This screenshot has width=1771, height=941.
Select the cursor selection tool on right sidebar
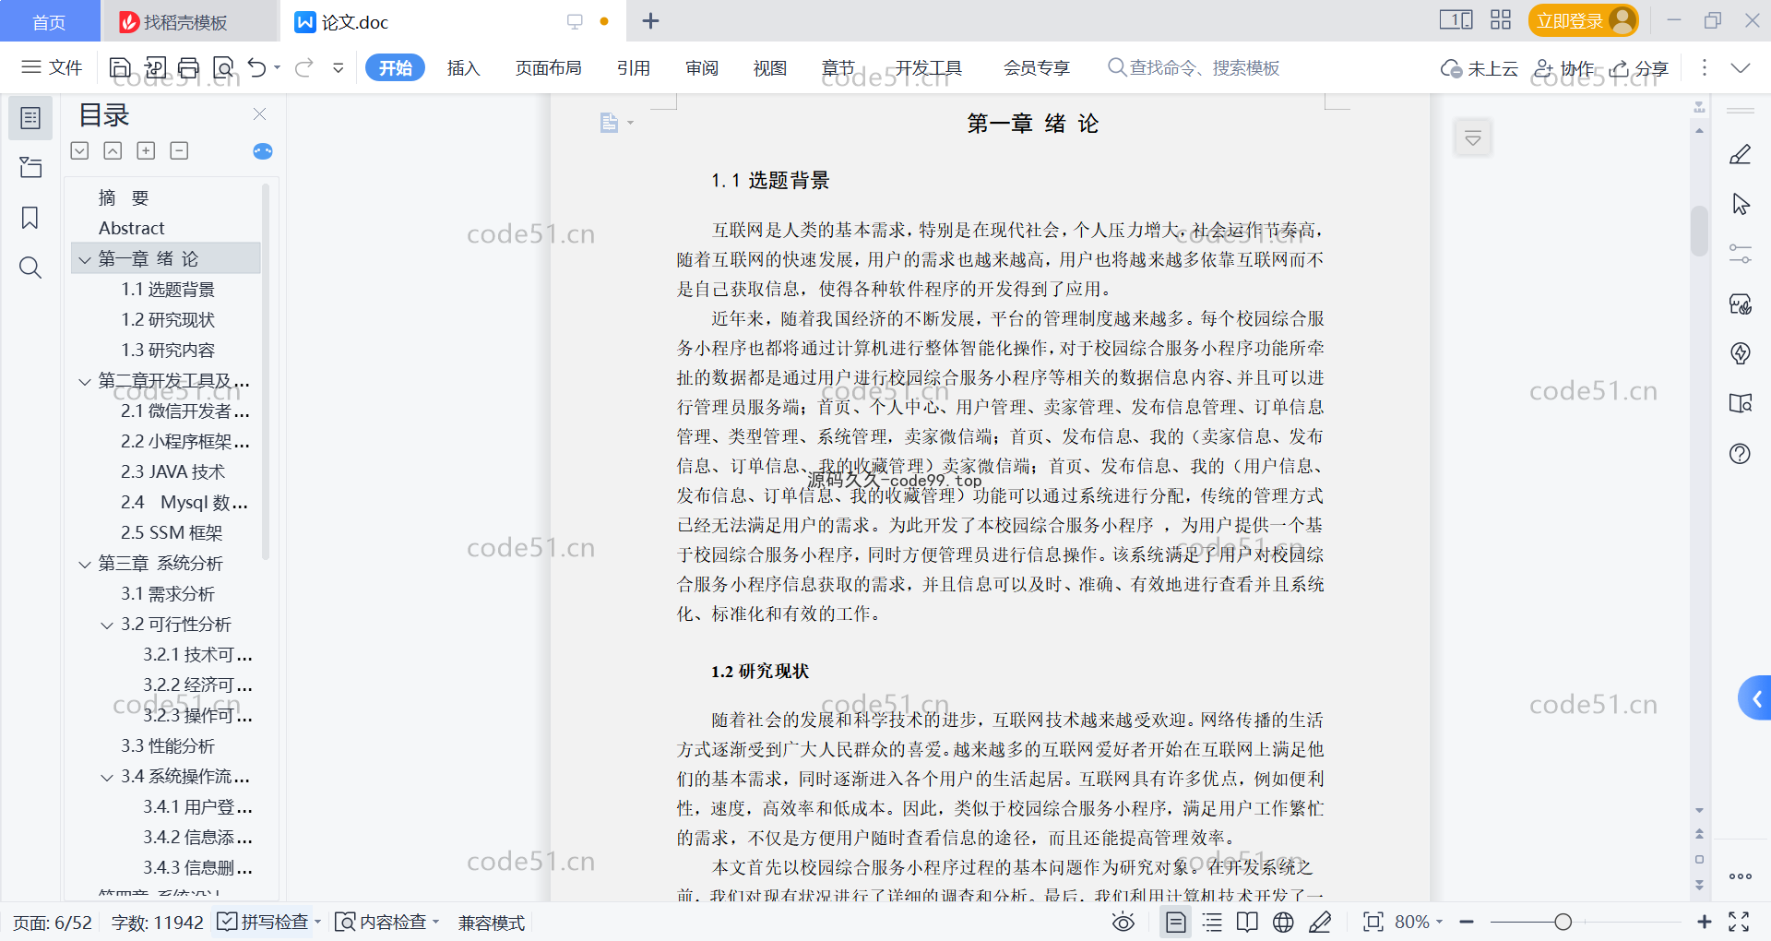pos(1741,204)
